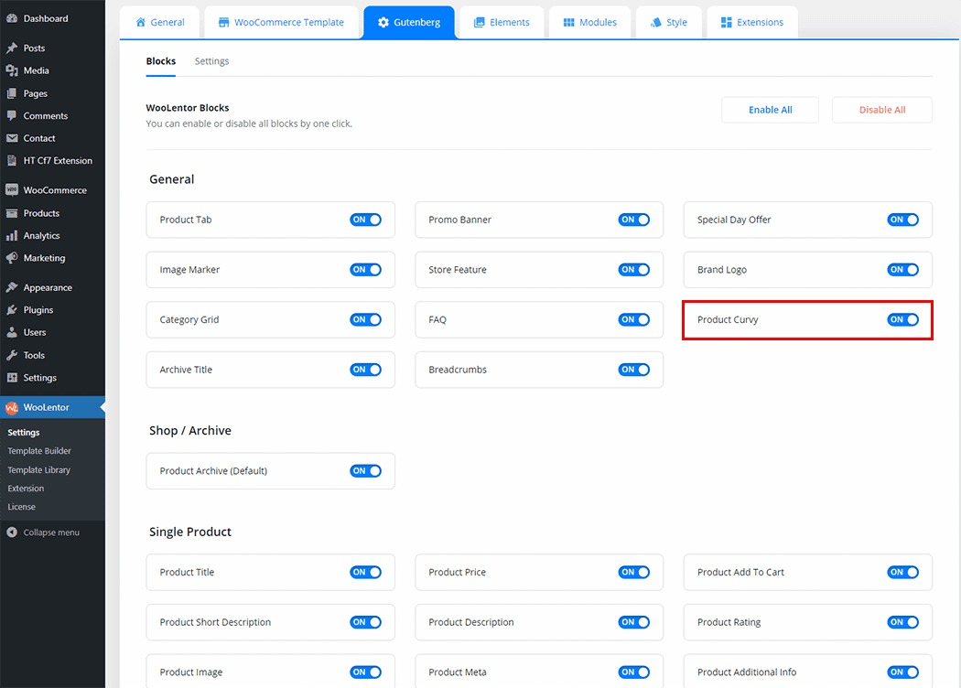The height and width of the screenshot is (688, 961).
Task: Disable the Promo Banner toggle
Action: (634, 220)
